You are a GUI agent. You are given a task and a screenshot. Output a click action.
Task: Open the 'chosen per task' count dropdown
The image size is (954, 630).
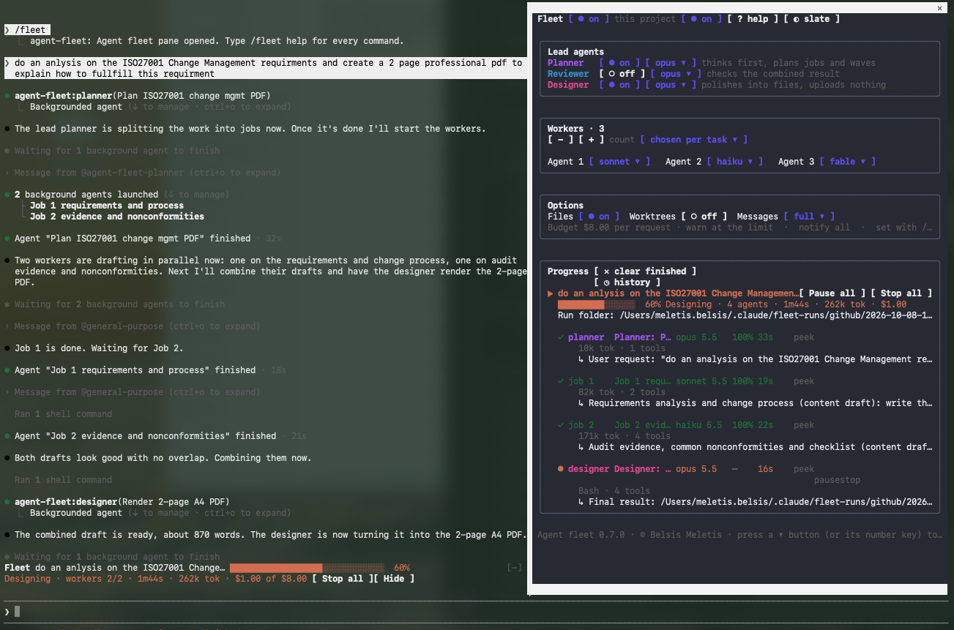tap(693, 140)
